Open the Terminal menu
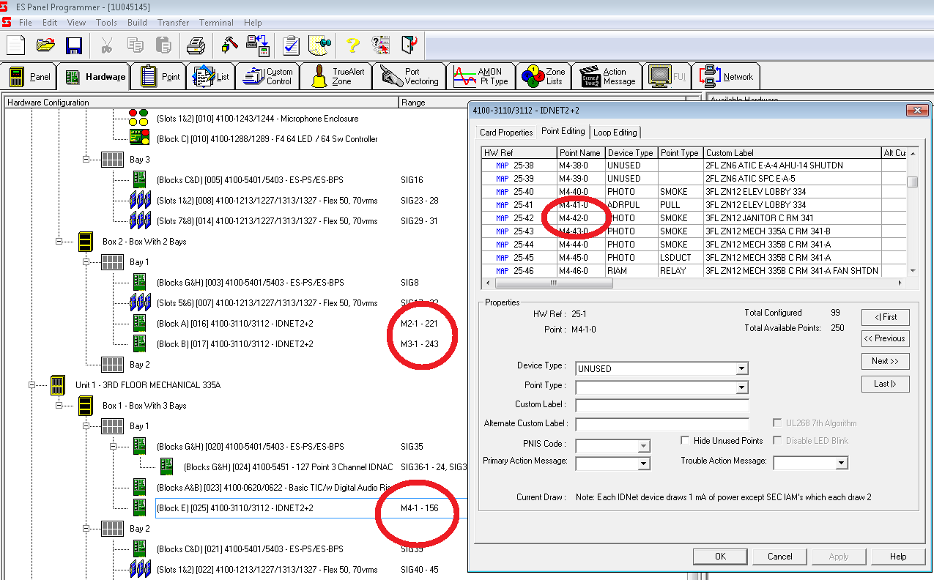The width and height of the screenshot is (934, 580). tap(216, 23)
